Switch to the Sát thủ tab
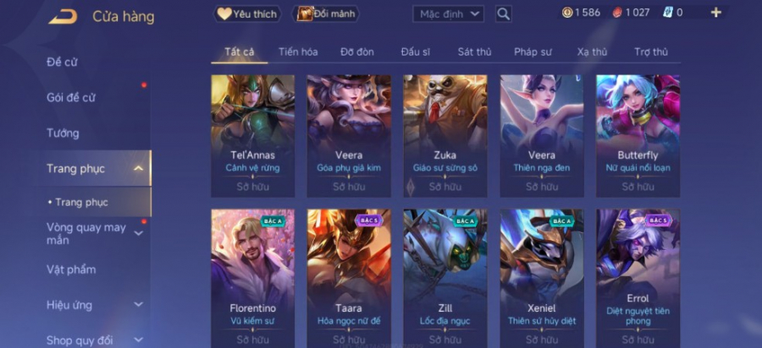This screenshot has width=762, height=348. 474,52
